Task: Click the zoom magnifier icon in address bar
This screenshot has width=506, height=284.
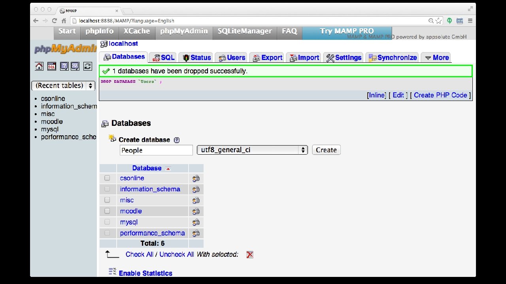Action: click(431, 21)
